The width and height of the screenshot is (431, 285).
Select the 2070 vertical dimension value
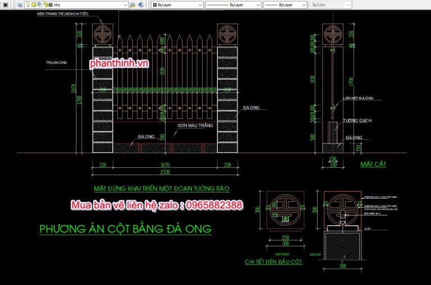click(74, 88)
